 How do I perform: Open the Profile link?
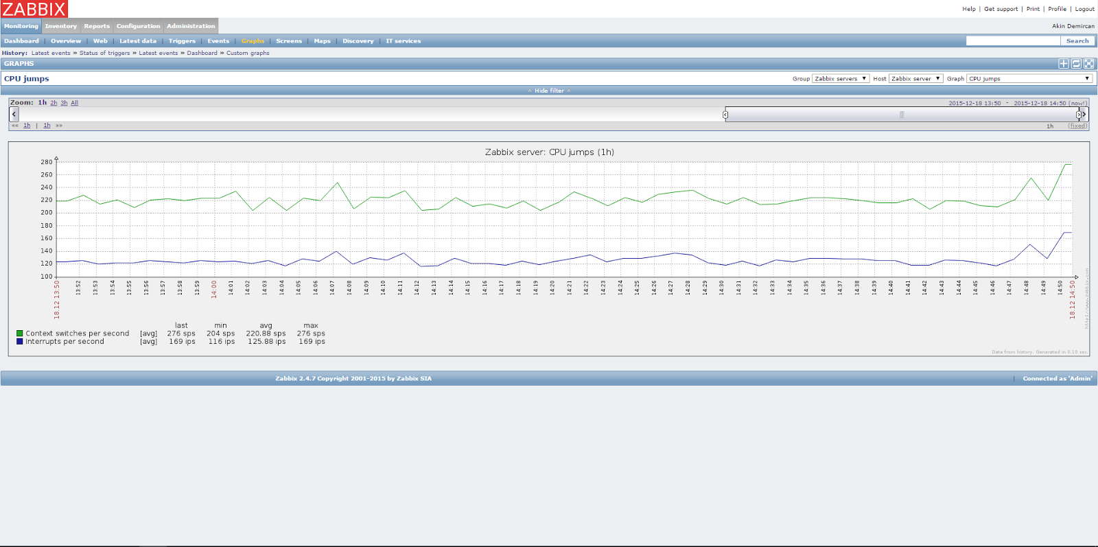click(x=1057, y=9)
